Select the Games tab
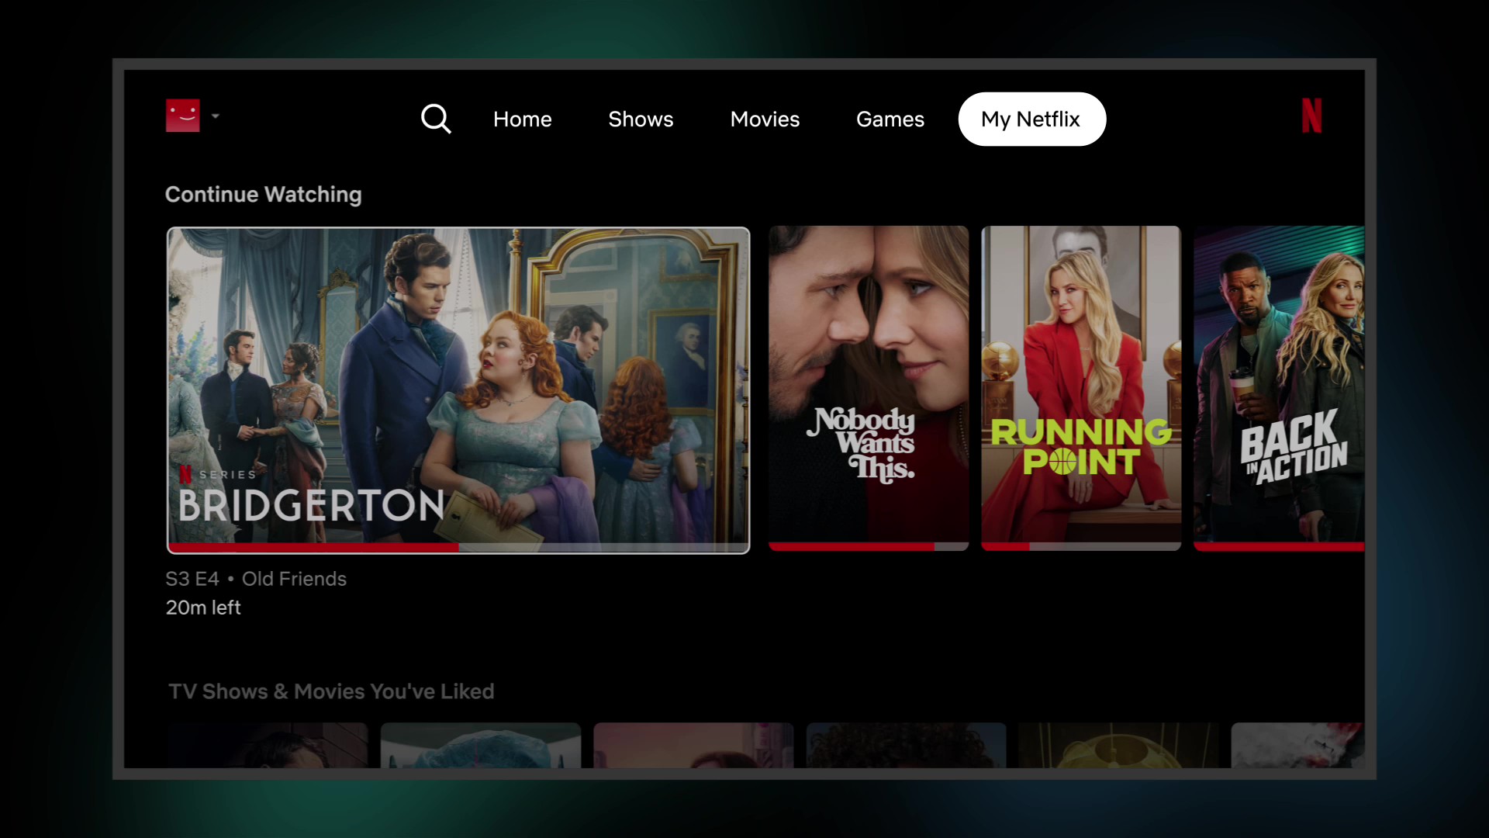This screenshot has height=838, width=1489. coord(890,119)
